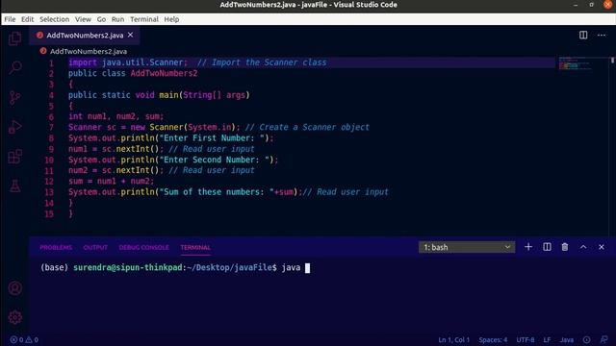Click 'int num1, num2, sum;' on line 6
Viewport: 616px width, 346px height.
click(x=115, y=116)
